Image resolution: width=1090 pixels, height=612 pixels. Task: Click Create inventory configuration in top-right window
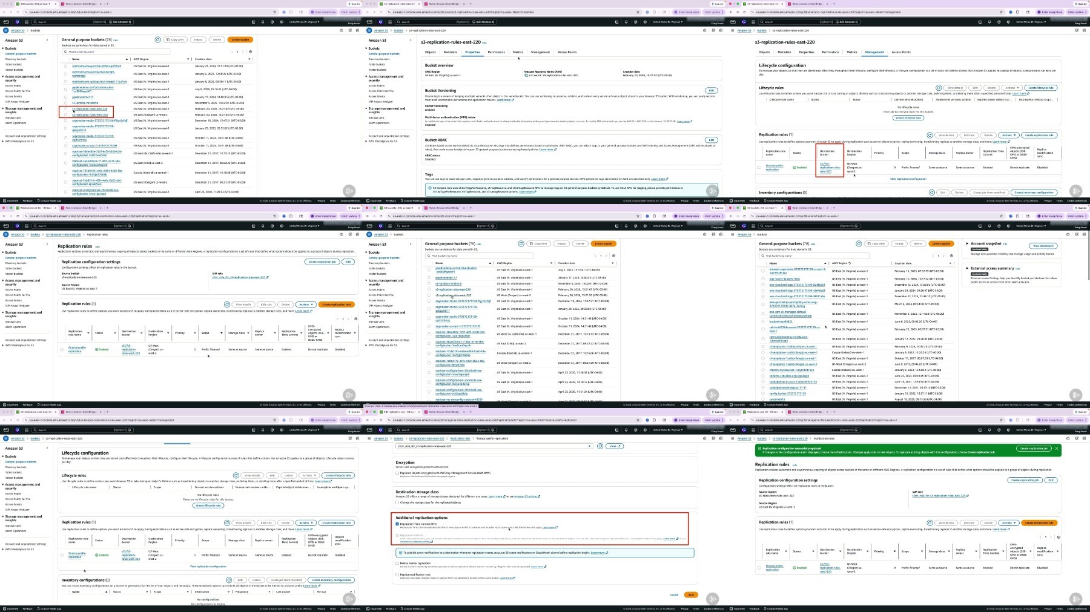(1034, 192)
